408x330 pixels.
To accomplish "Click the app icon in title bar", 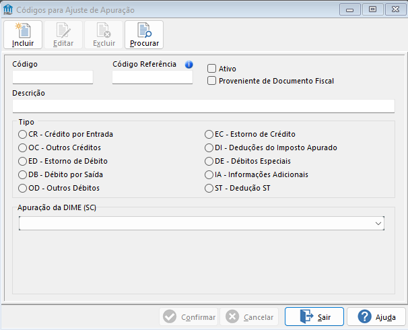I will [x=8, y=9].
